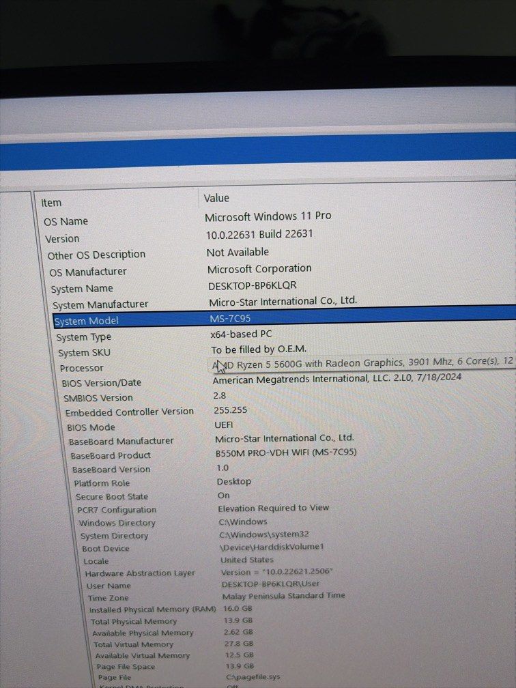Viewport: 516px width, 688px height.
Task: Click the AMD Ryzen 5 5600G processor value
Action: point(362,362)
